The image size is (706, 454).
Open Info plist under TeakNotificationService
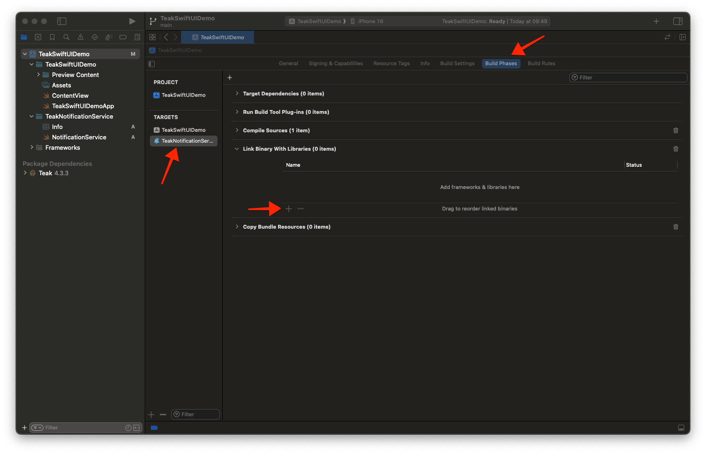click(x=57, y=127)
